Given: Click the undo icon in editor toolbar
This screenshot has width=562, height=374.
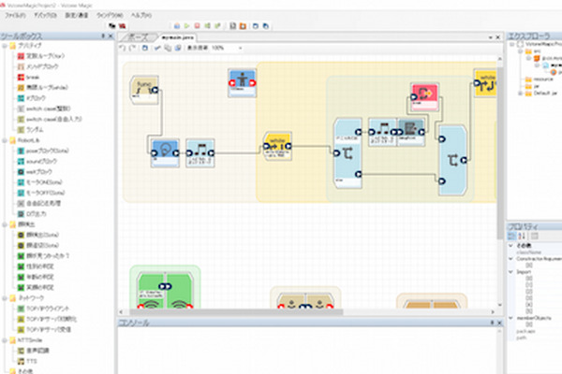Looking at the screenshot, I should click(x=122, y=48).
